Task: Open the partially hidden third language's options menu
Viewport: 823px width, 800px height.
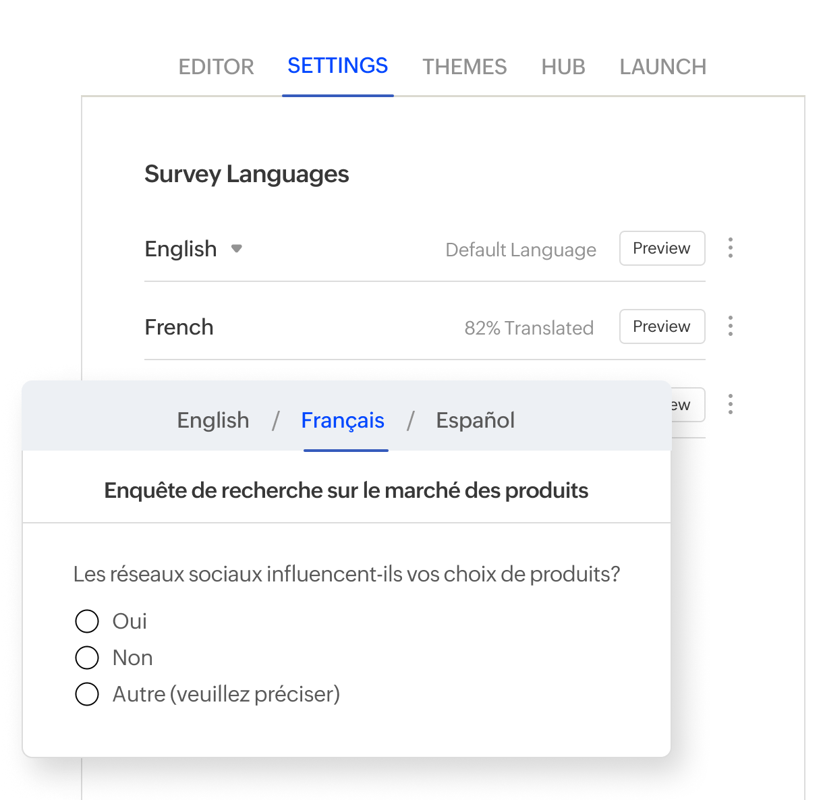Action: coord(730,405)
